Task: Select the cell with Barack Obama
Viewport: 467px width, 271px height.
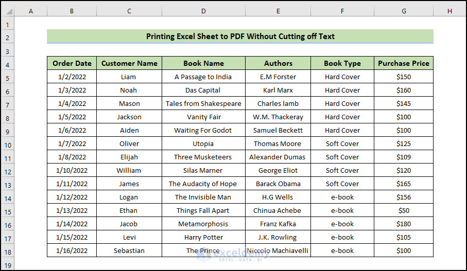Action: tap(278, 184)
